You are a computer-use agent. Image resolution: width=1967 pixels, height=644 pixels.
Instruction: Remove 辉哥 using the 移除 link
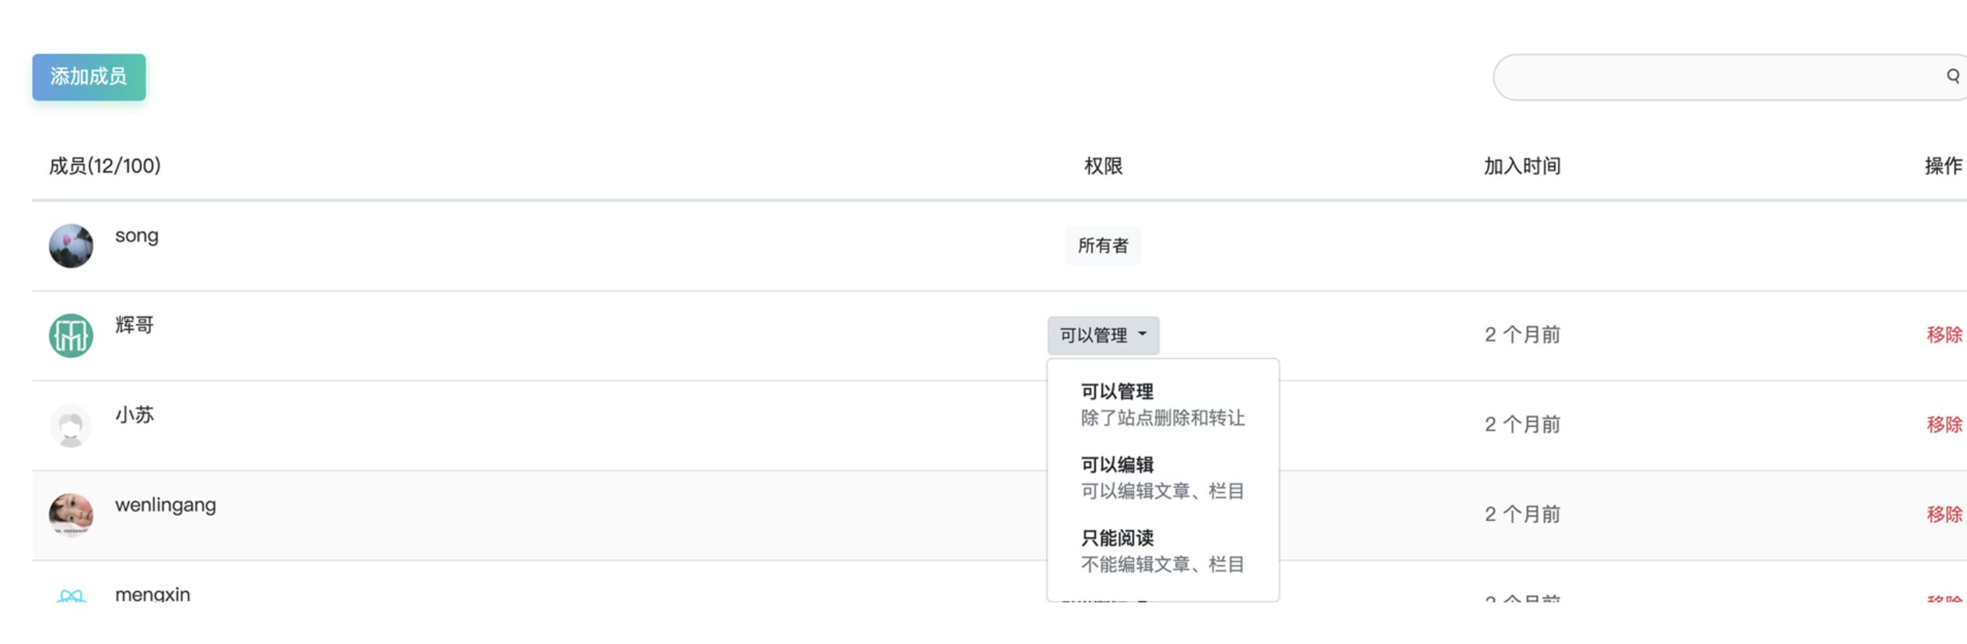click(x=1943, y=335)
